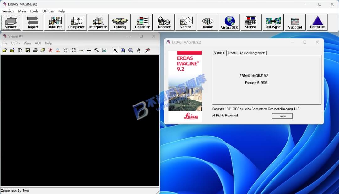Show image info in Viewer toolbar
The width and height of the screenshot is (339, 194).
[x=20, y=51]
